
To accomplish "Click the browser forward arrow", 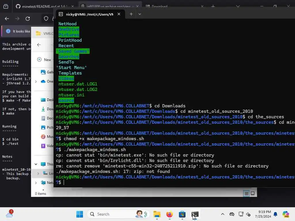I will point(17,19).
